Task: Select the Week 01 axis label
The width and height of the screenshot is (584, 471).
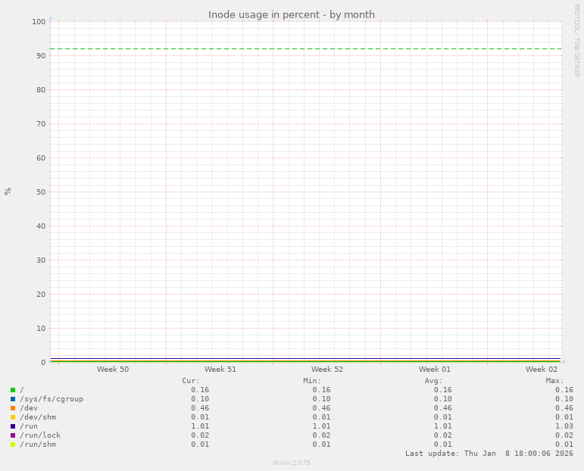Action: [434, 369]
